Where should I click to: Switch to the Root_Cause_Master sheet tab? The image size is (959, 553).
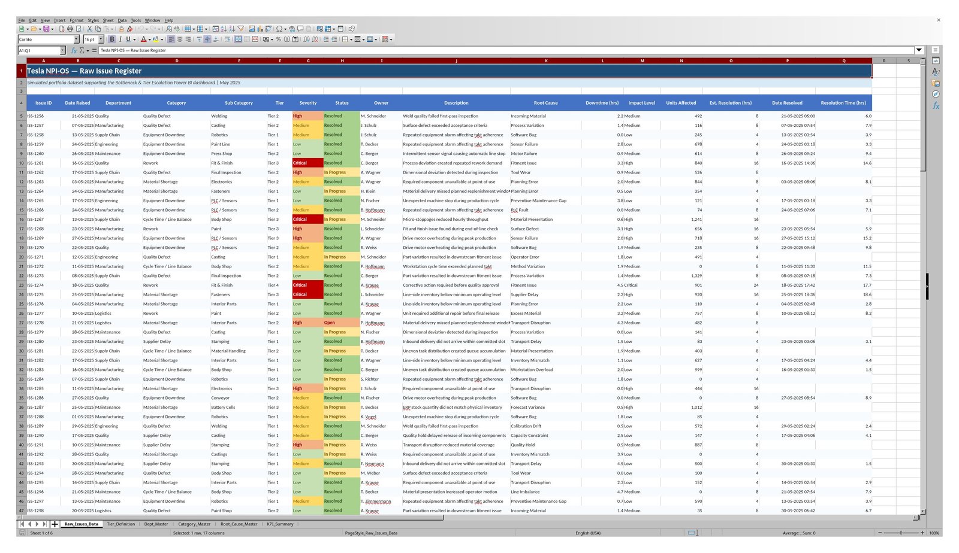point(239,524)
